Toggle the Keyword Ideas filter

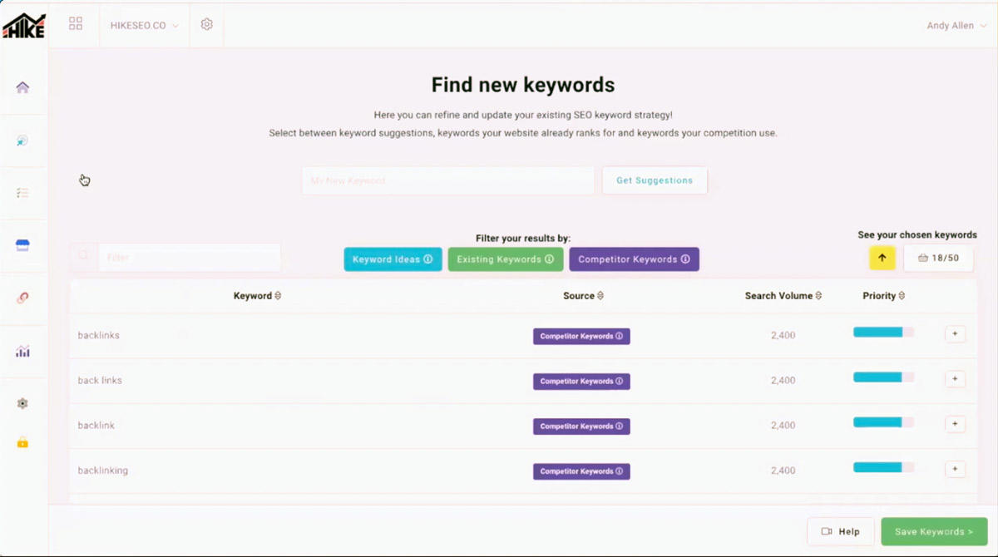[x=393, y=259]
